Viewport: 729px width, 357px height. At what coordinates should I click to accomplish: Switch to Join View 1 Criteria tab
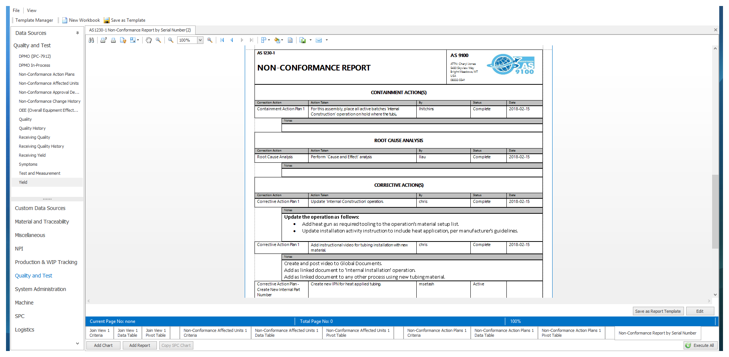click(99, 333)
